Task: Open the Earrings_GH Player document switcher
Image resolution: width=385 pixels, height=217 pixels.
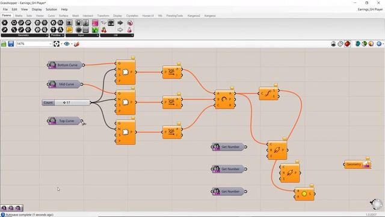Action: 370,10
